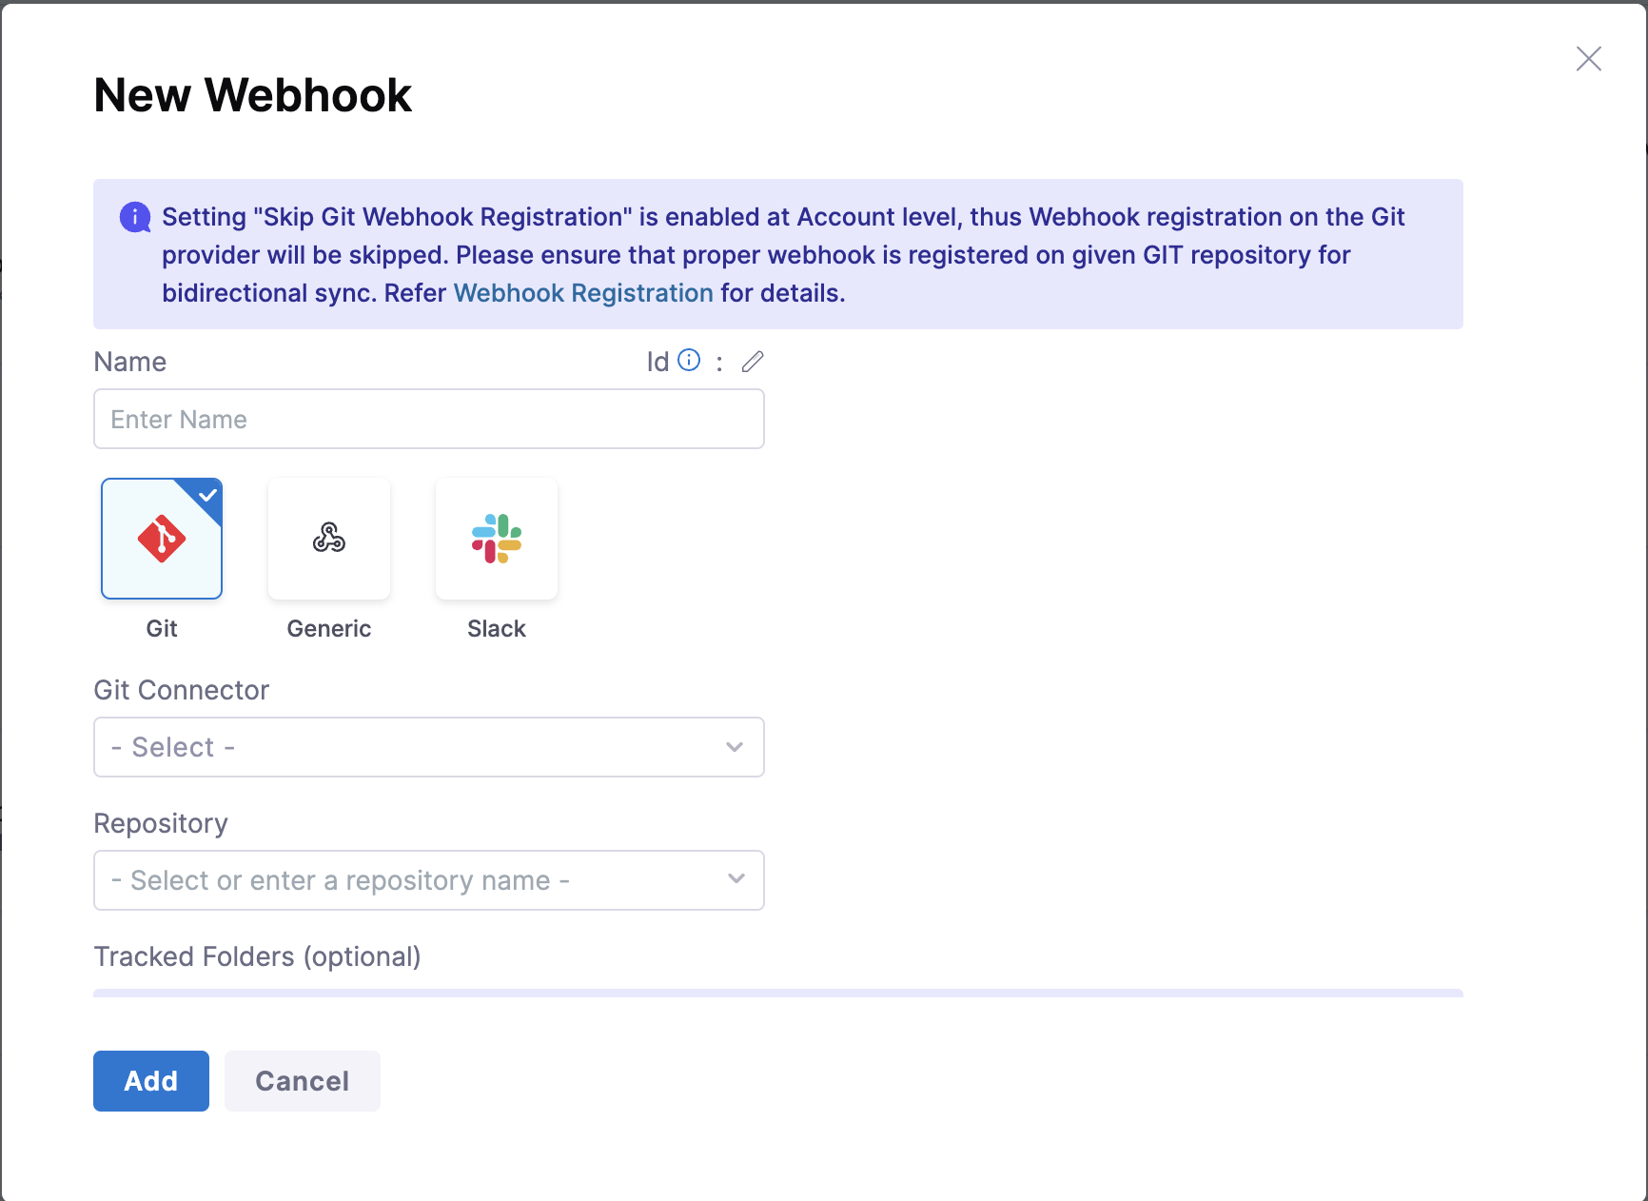Switch selection to Generic webhook type
The height and width of the screenshot is (1201, 1648).
(x=328, y=539)
